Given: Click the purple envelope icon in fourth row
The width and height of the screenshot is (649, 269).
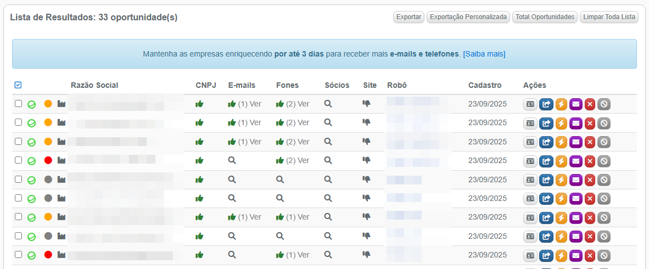Looking at the screenshot, I should pyautogui.click(x=575, y=161).
